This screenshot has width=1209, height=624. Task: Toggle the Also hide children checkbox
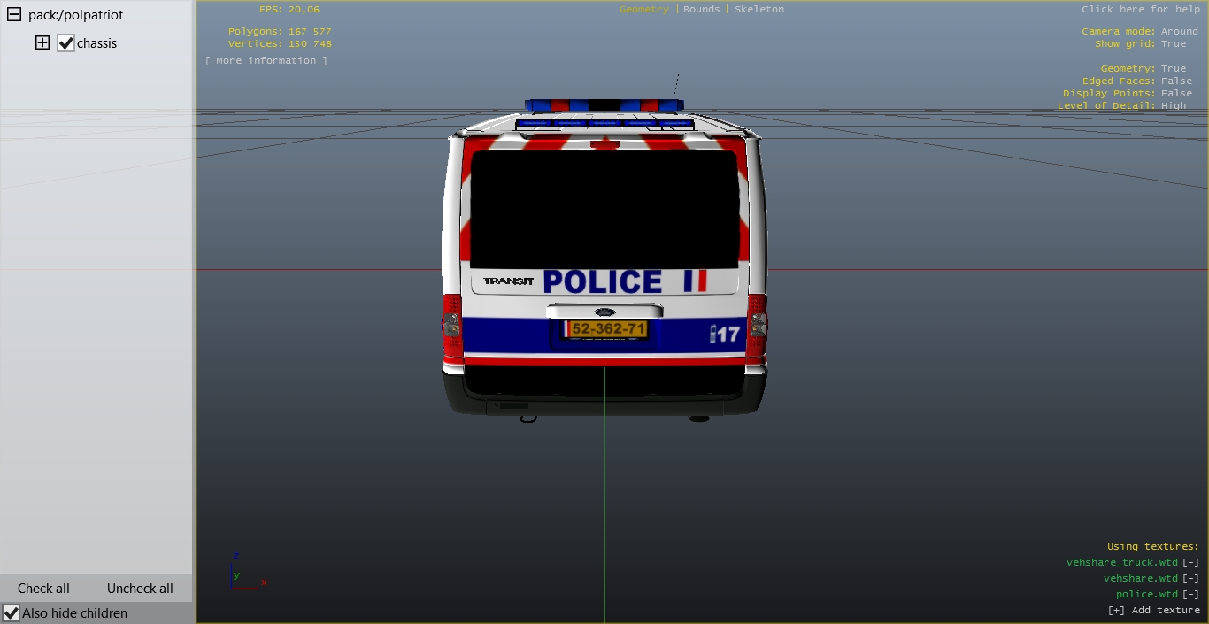click(x=12, y=612)
